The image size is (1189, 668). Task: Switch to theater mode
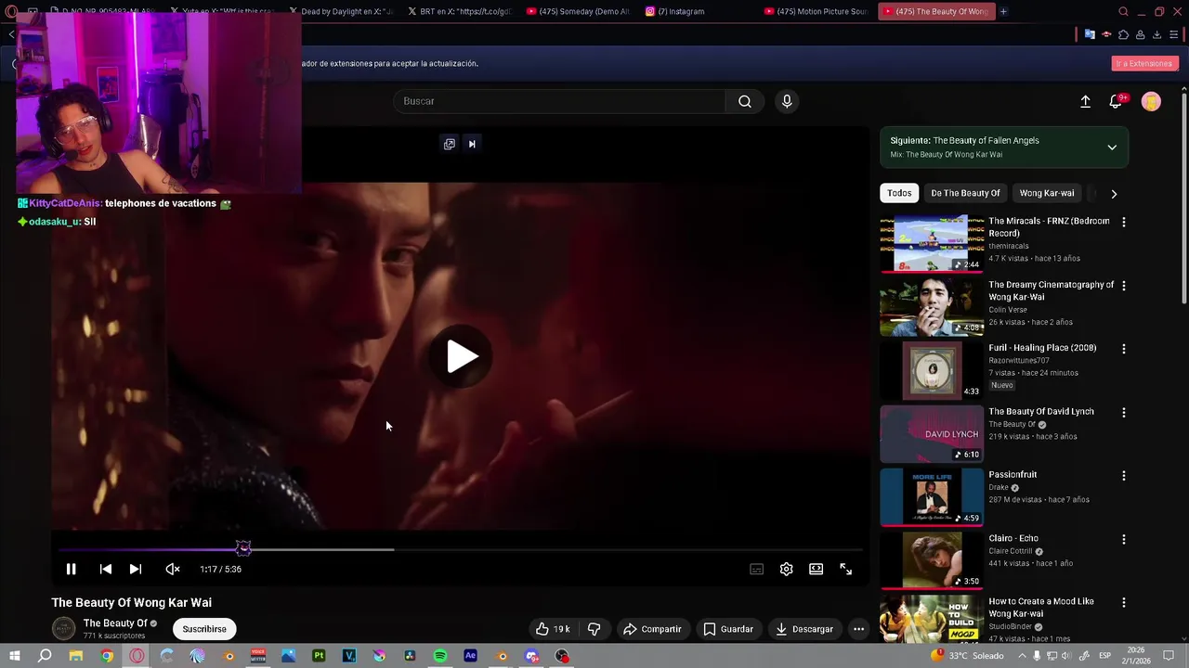pos(816,569)
